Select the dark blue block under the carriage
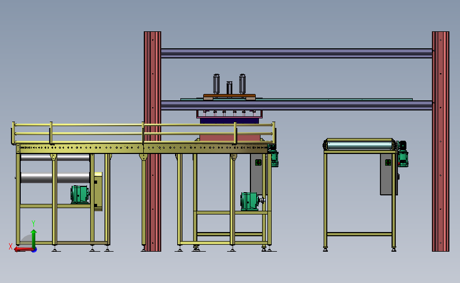 point(230,121)
